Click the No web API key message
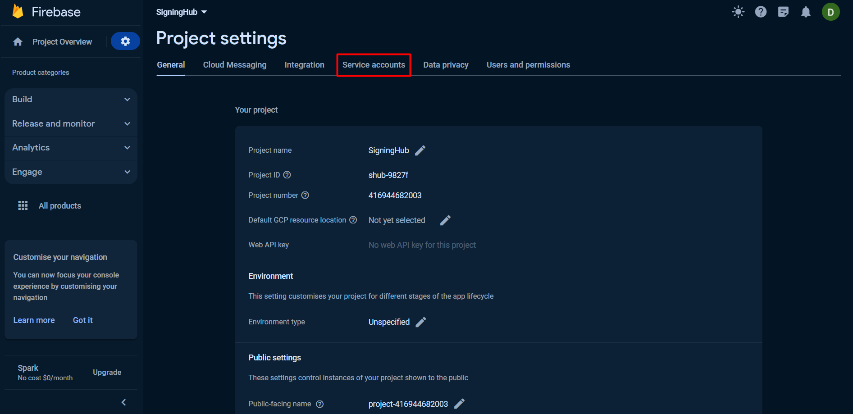853x414 pixels. point(422,245)
